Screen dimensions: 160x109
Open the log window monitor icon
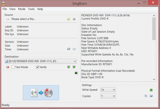coord(76,73)
